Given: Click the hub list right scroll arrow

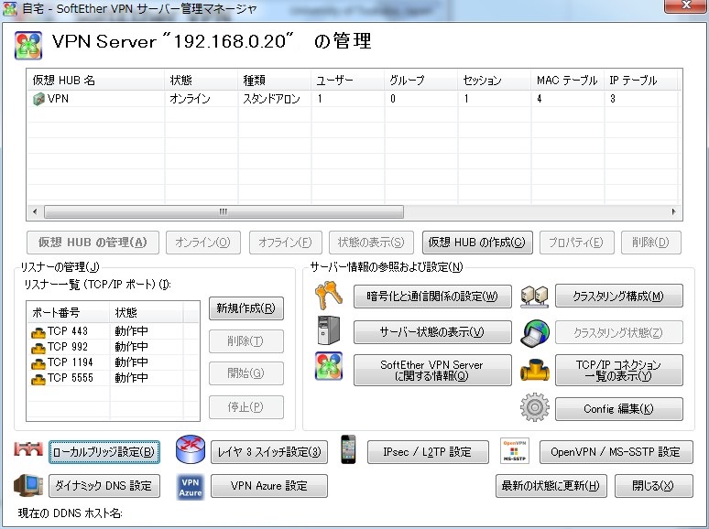Looking at the screenshot, I should tap(673, 211).
